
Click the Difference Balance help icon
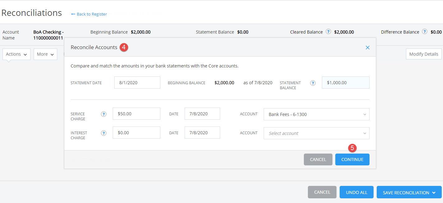(425, 31)
